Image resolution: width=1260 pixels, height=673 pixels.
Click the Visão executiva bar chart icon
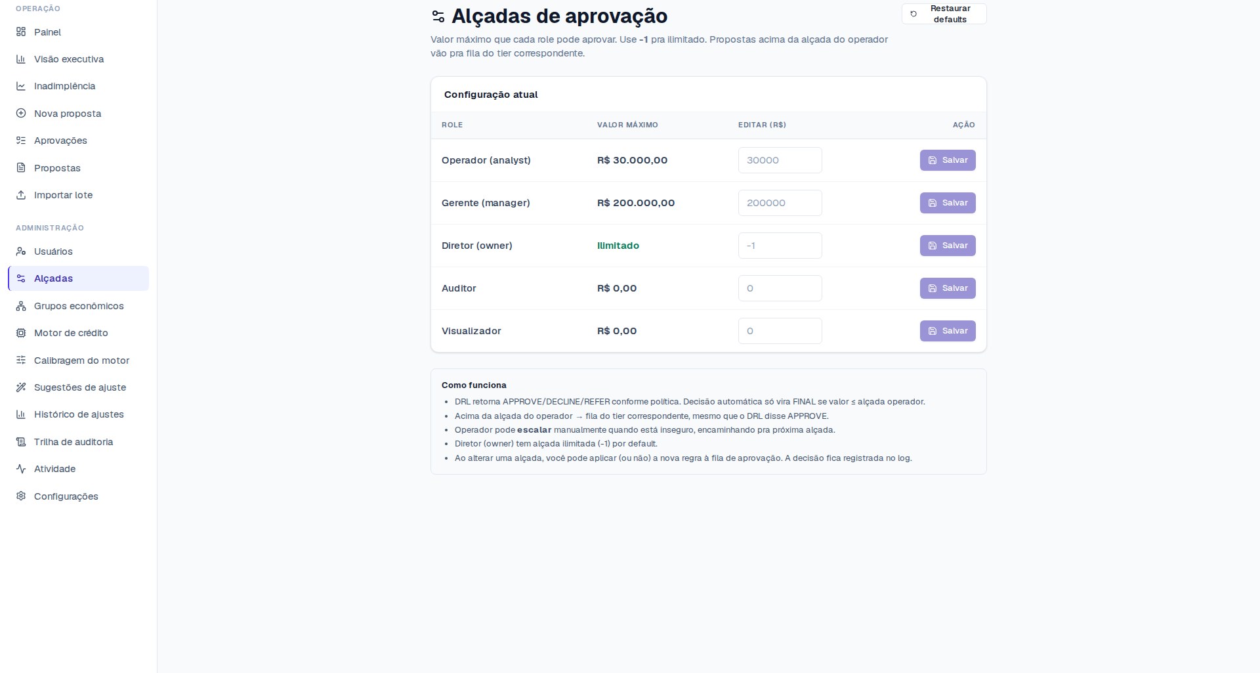click(21, 59)
